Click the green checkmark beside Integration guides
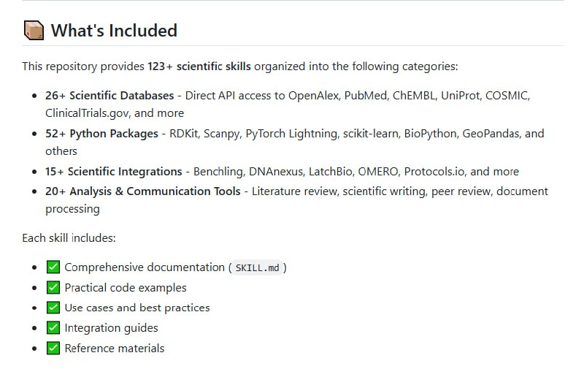 click(53, 328)
